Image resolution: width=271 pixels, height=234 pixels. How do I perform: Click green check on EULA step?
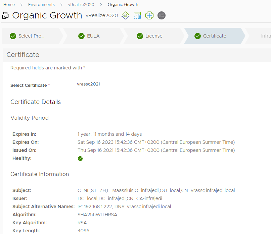81,36
